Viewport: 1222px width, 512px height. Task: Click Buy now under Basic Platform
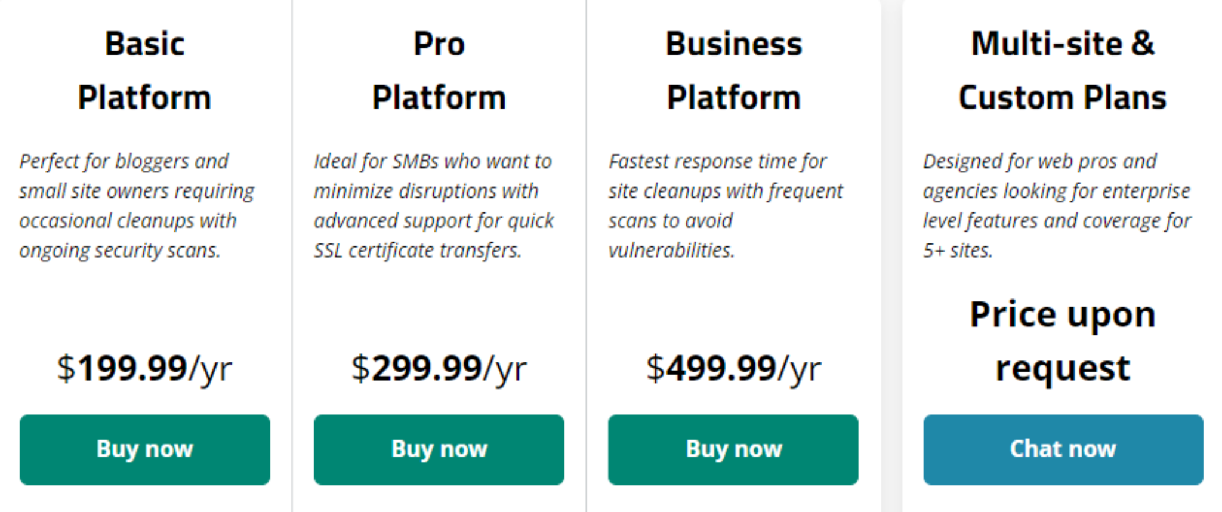(x=144, y=449)
